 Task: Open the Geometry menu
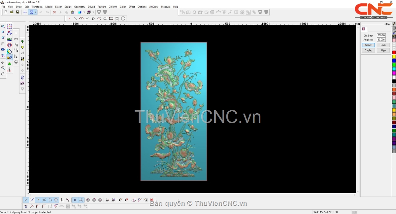[x=80, y=7]
